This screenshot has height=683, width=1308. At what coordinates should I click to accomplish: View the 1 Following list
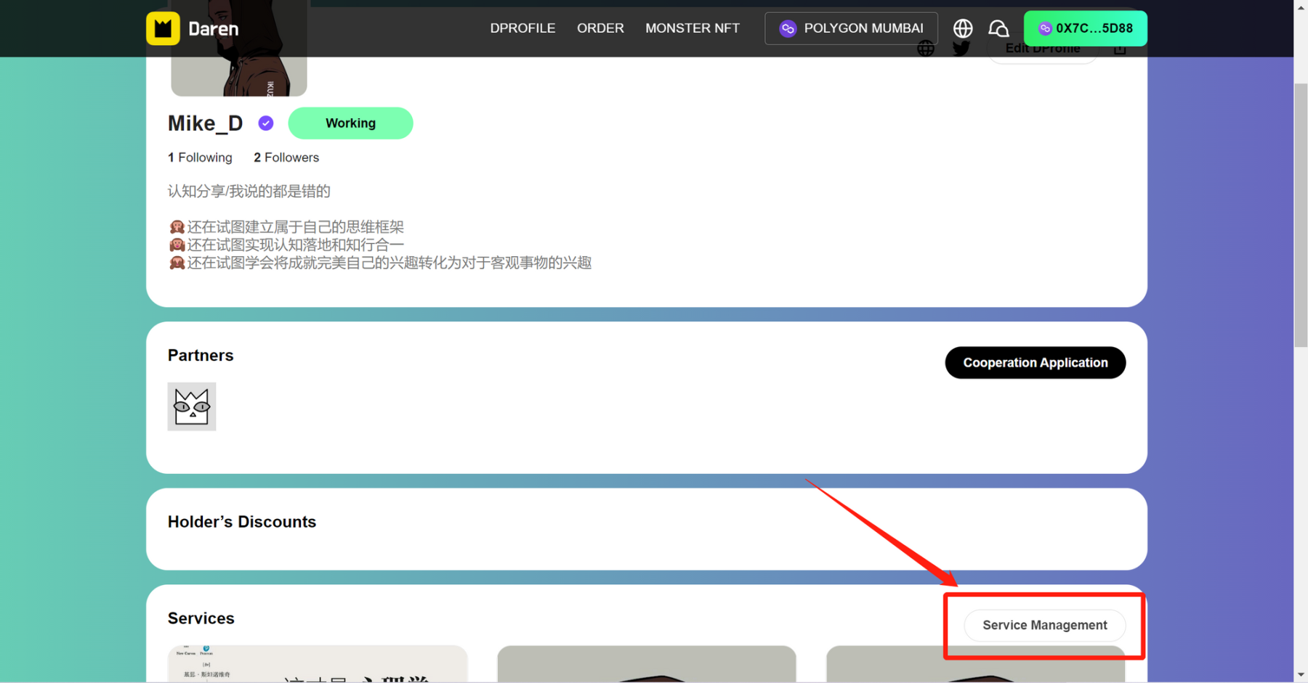coord(200,158)
